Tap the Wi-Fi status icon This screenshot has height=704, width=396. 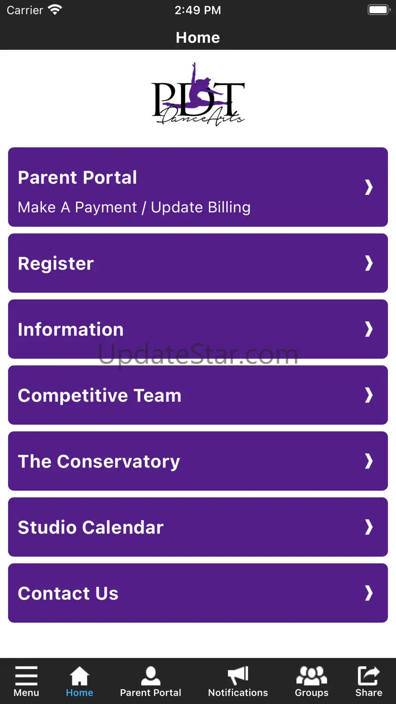click(x=55, y=10)
